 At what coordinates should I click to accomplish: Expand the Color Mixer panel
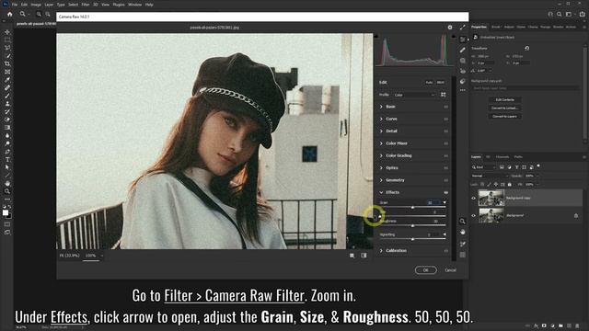(381, 143)
